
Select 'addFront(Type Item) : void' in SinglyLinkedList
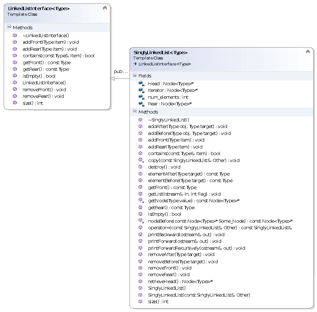point(176,140)
